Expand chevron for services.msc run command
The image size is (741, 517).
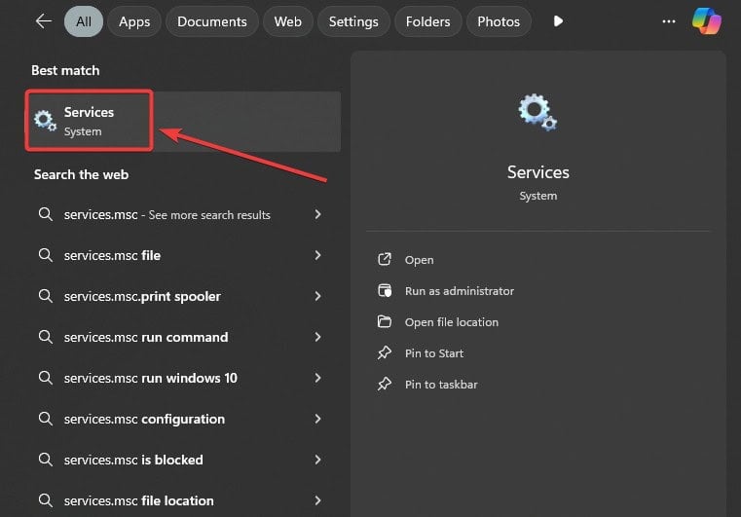tap(318, 337)
